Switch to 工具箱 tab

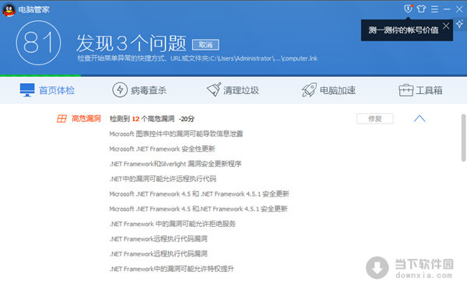[x=420, y=90]
